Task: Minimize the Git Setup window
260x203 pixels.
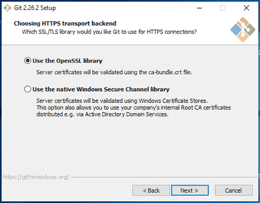Action: click(x=200, y=8)
